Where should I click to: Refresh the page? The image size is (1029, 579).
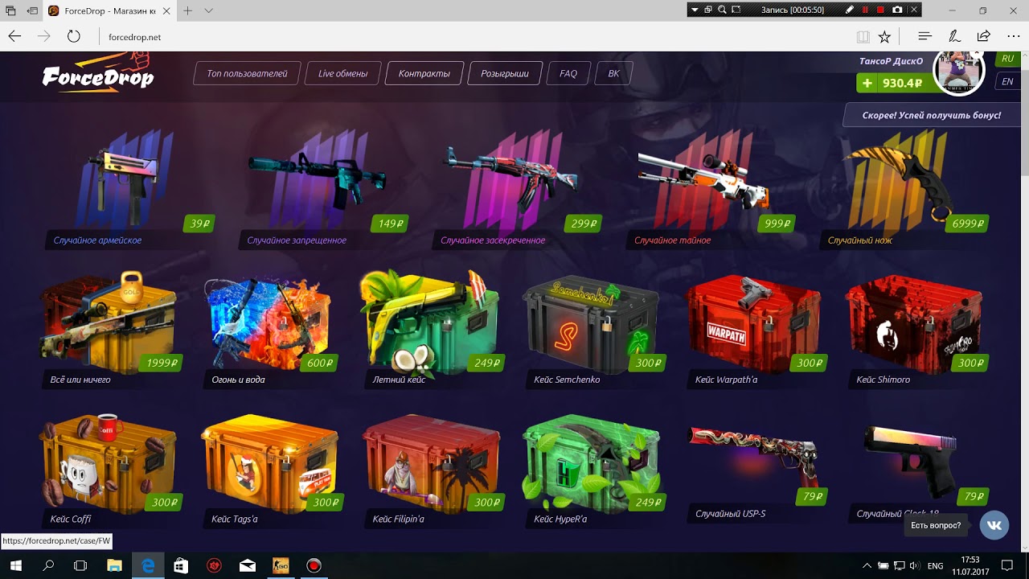74,36
